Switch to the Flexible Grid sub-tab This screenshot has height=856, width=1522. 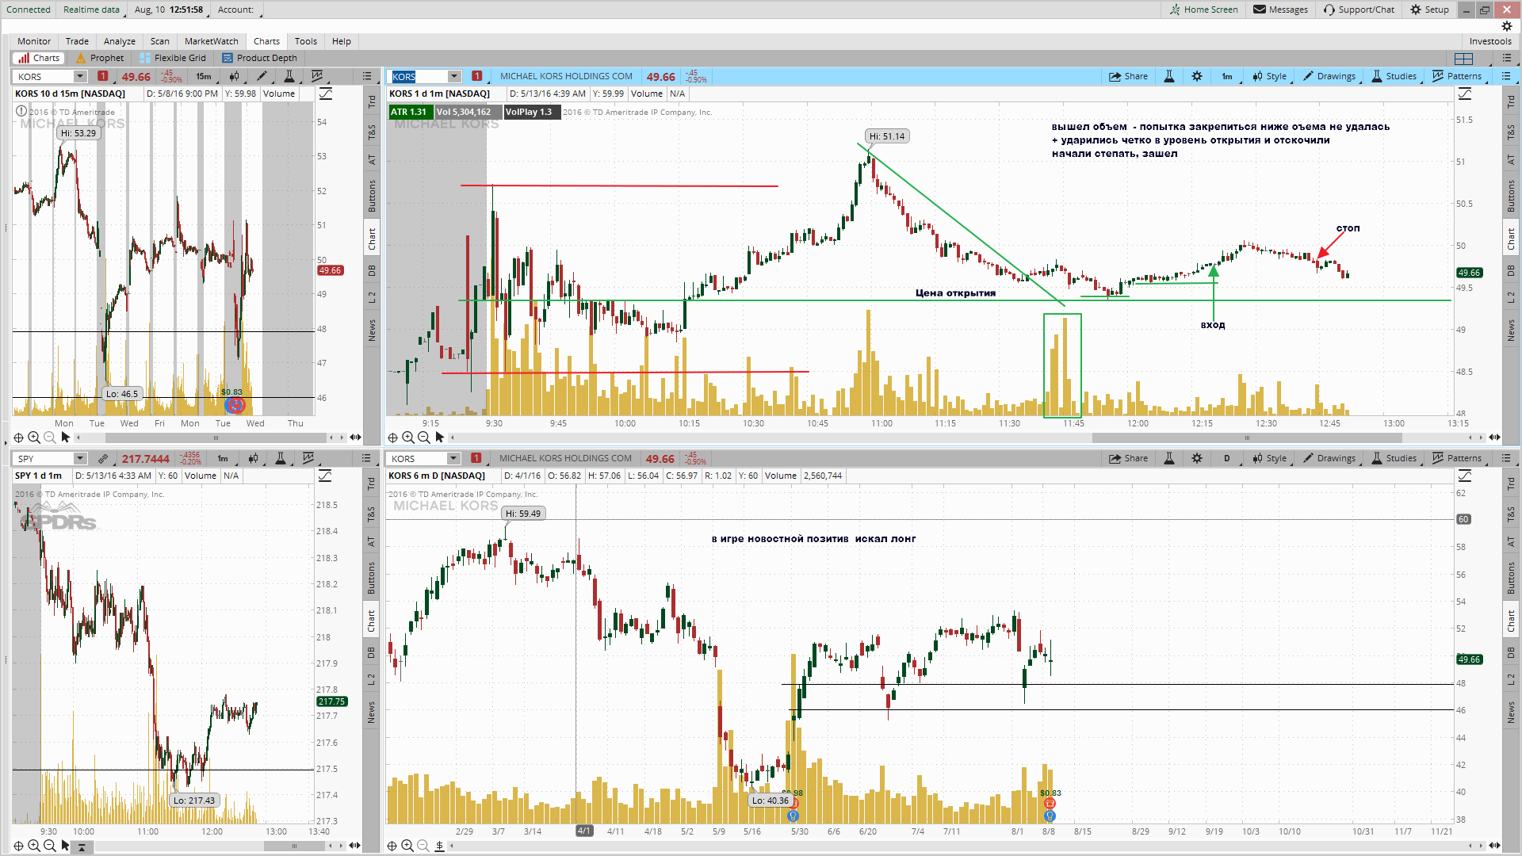click(x=173, y=59)
